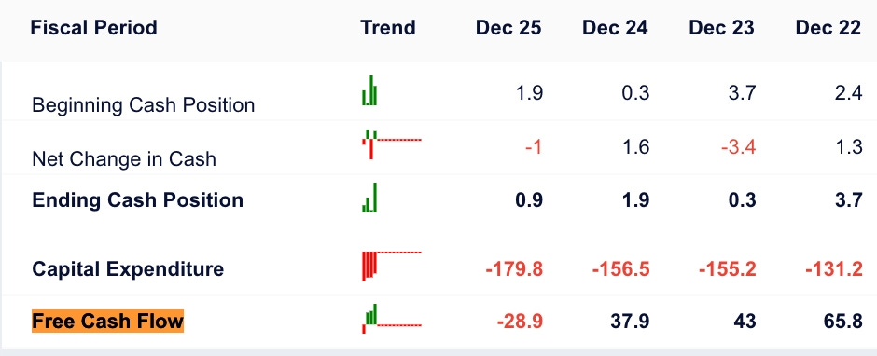The width and height of the screenshot is (877, 356).
Task: Select the highlighted Free Cash Flow label
Action: 108,322
